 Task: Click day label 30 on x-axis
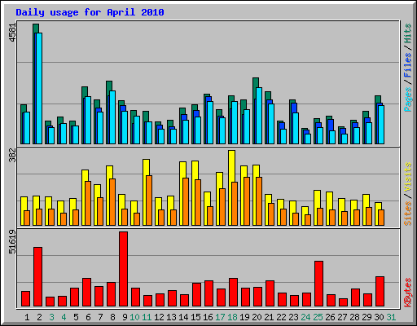click(379, 317)
